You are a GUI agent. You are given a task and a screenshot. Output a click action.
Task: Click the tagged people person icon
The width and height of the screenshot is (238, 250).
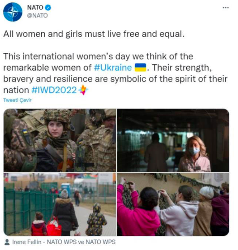click(7, 242)
